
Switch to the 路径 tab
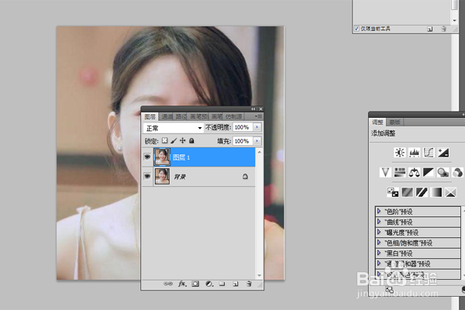click(181, 116)
